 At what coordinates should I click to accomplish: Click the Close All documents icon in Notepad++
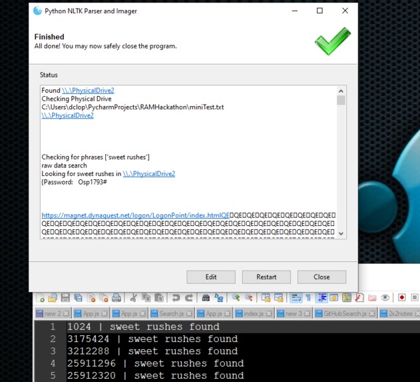(x=104, y=298)
